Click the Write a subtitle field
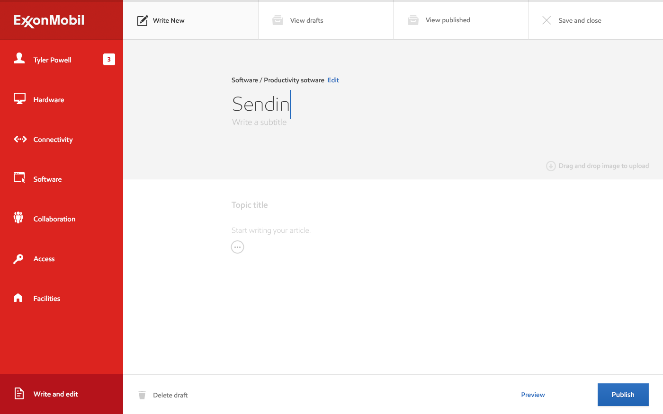Screen dimensions: 663x414 tap(260, 122)
